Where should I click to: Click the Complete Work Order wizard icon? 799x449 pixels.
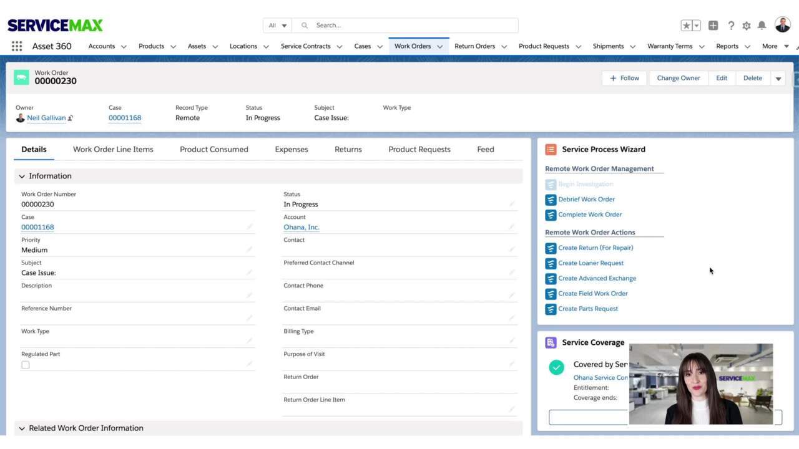(x=551, y=215)
